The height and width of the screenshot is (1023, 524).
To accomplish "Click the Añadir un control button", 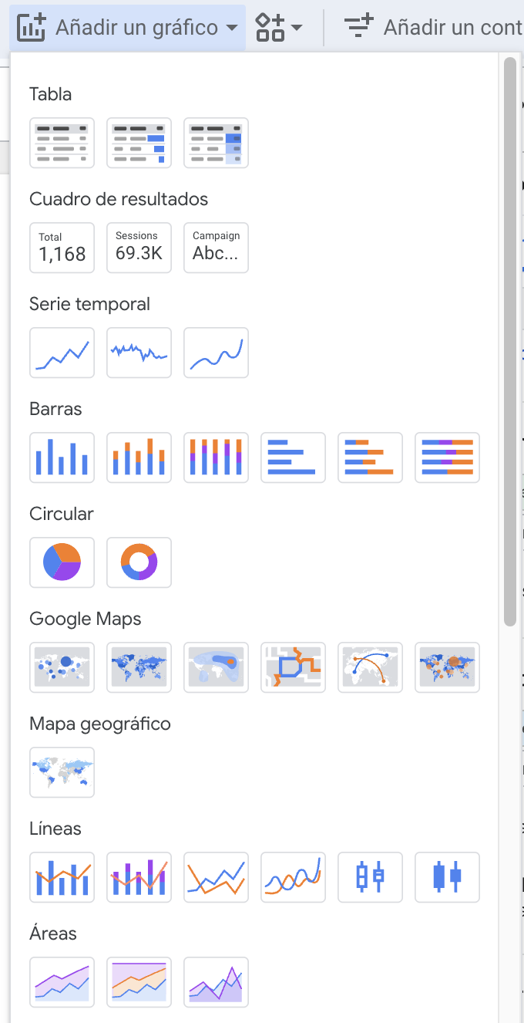I will tap(433, 28).
